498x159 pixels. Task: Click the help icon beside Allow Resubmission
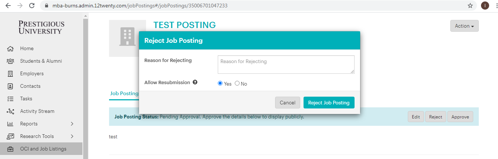tap(195, 82)
